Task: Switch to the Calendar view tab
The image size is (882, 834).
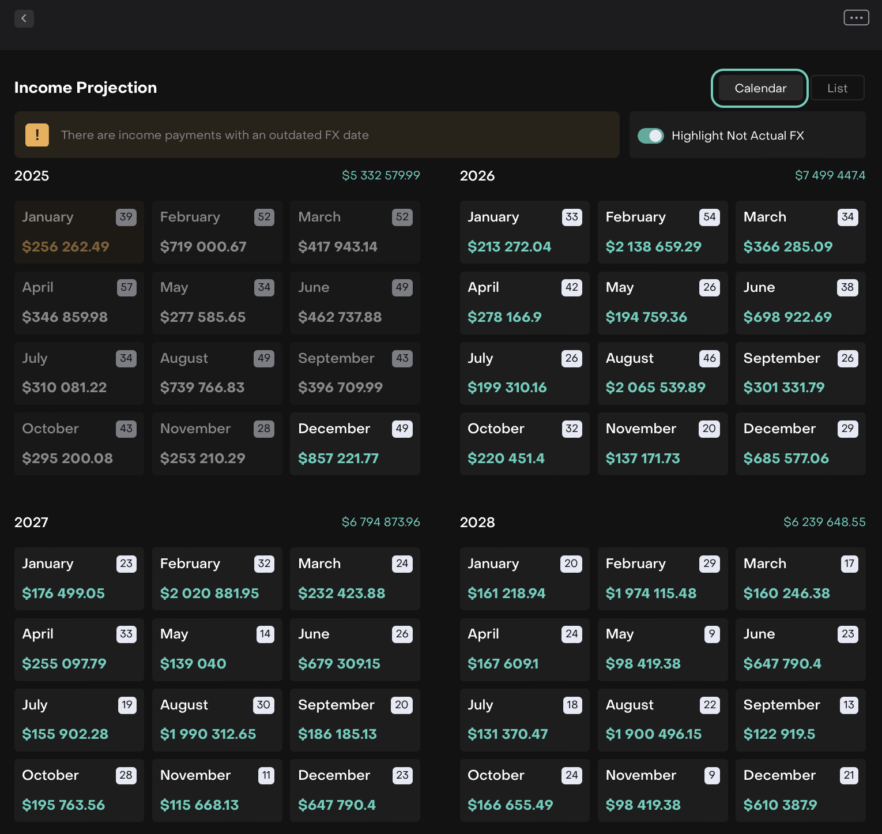Action: click(760, 88)
